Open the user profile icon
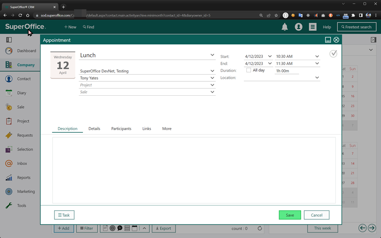The height and width of the screenshot is (238, 381). (x=298, y=27)
